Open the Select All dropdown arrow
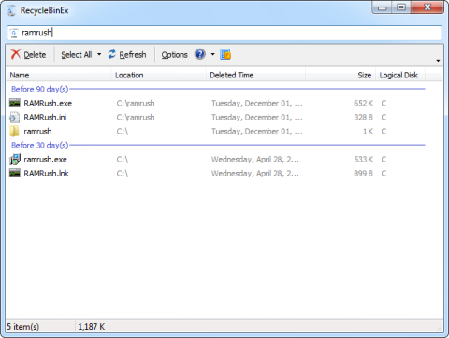The width and height of the screenshot is (449, 338). [x=99, y=54]
